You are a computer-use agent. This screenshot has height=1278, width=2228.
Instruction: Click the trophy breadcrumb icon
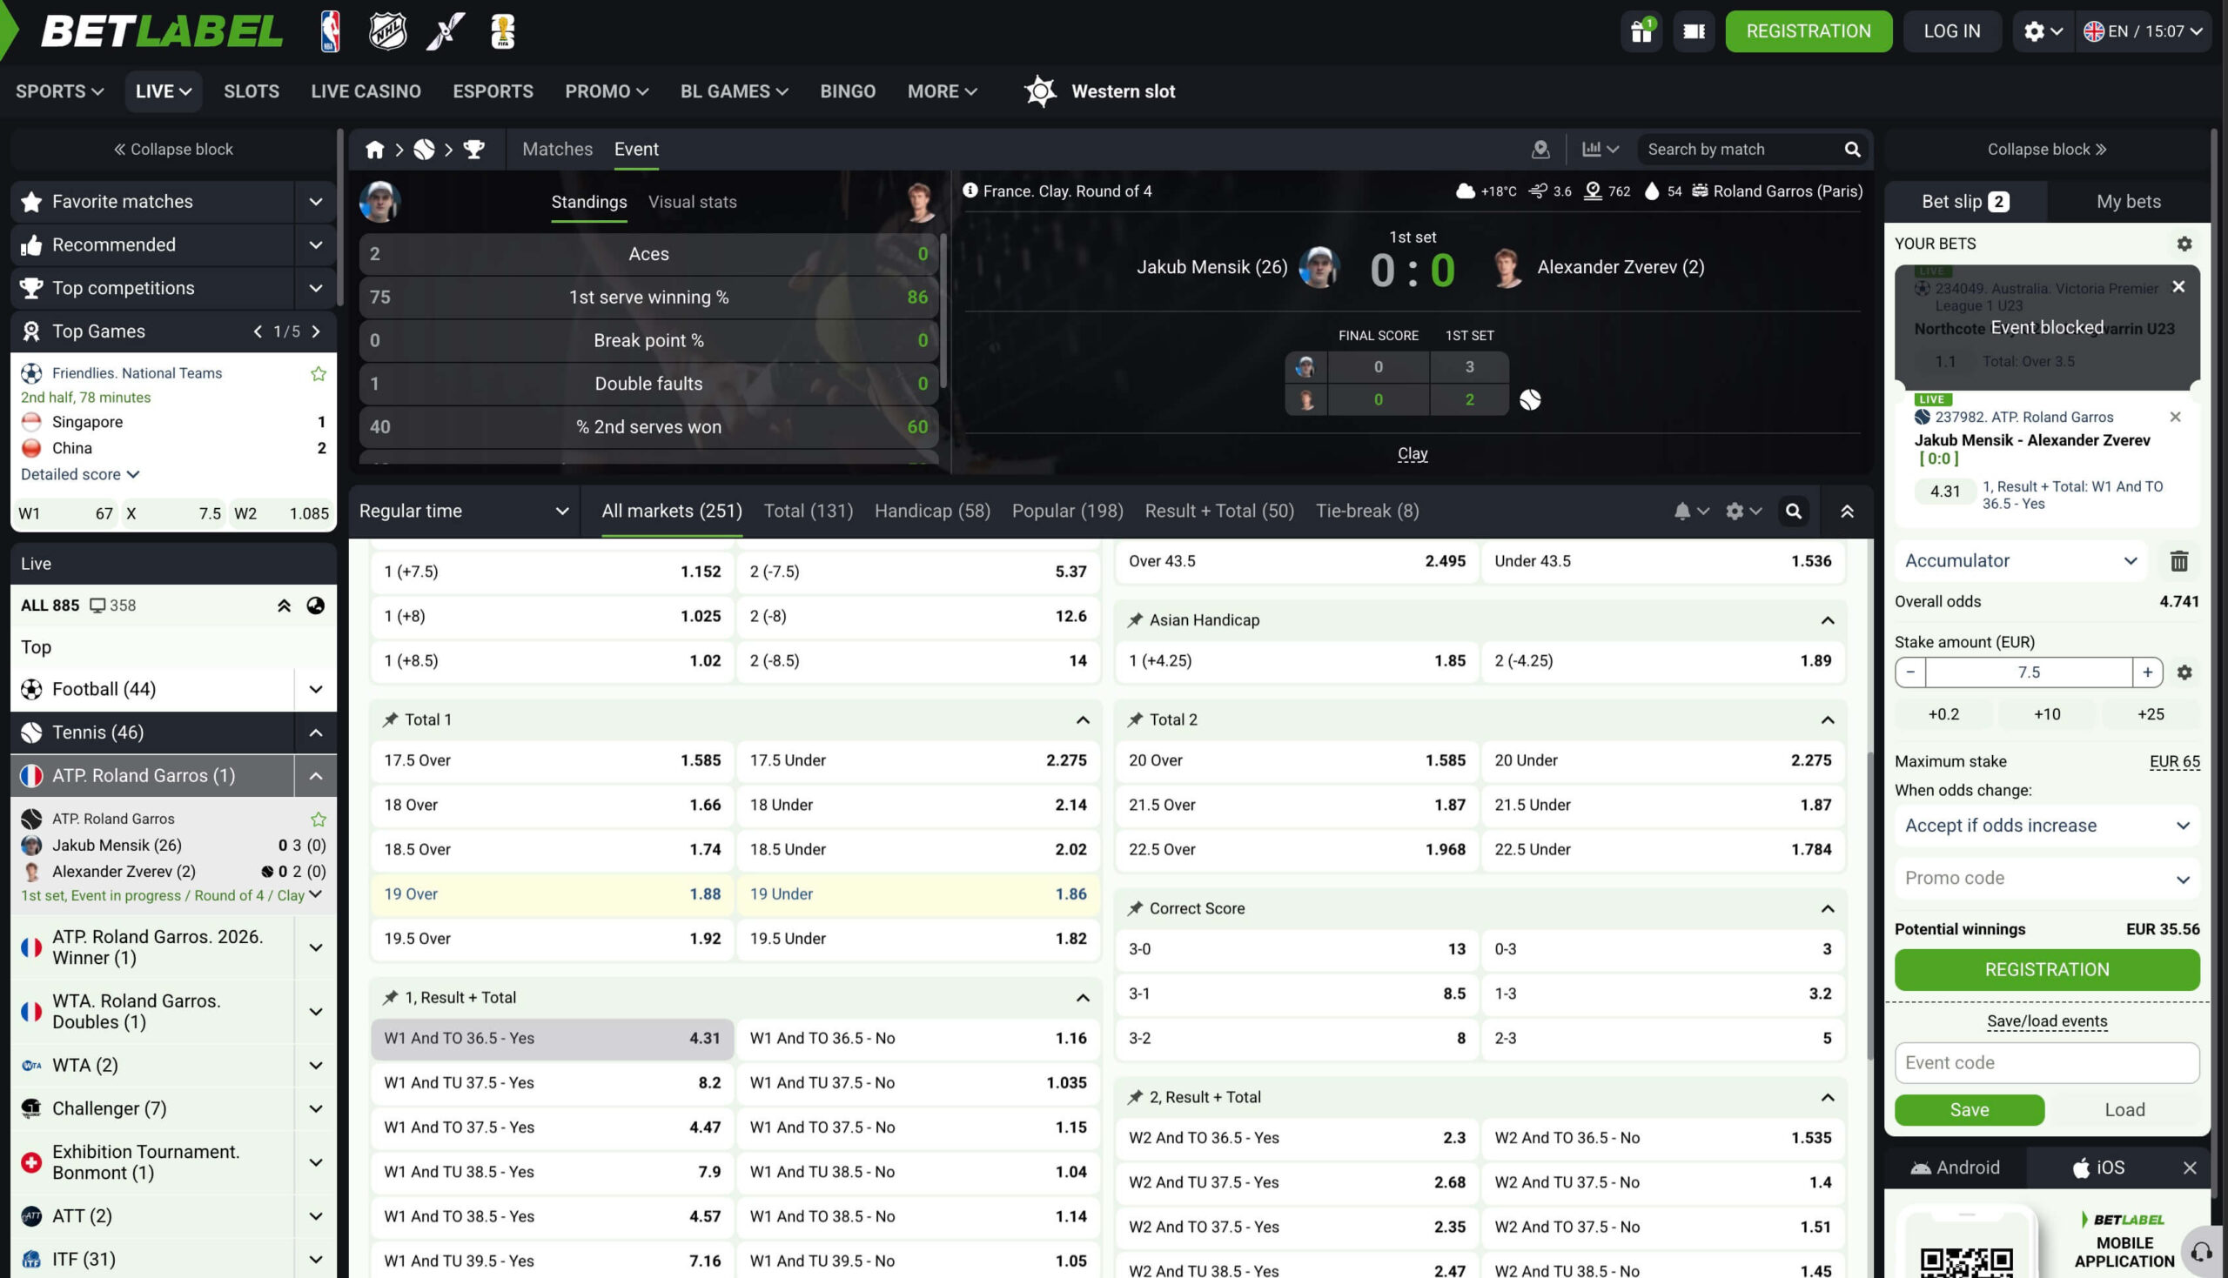(x=474, y=150)
